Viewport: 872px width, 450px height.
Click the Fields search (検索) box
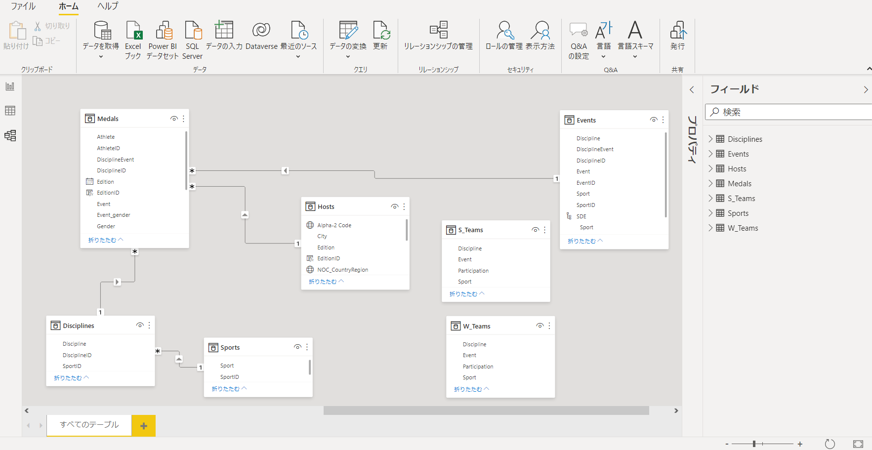pyautogui.click(x=789, y=112)
